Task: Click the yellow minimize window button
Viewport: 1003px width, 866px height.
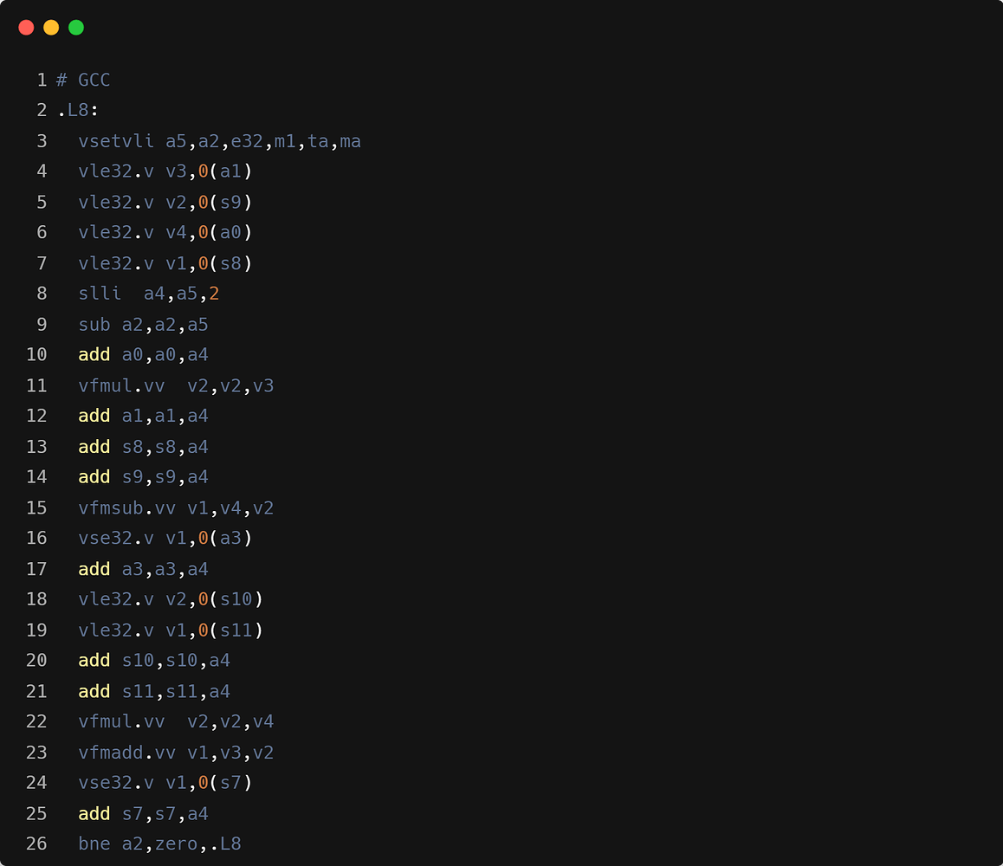Action: (51, 28)
